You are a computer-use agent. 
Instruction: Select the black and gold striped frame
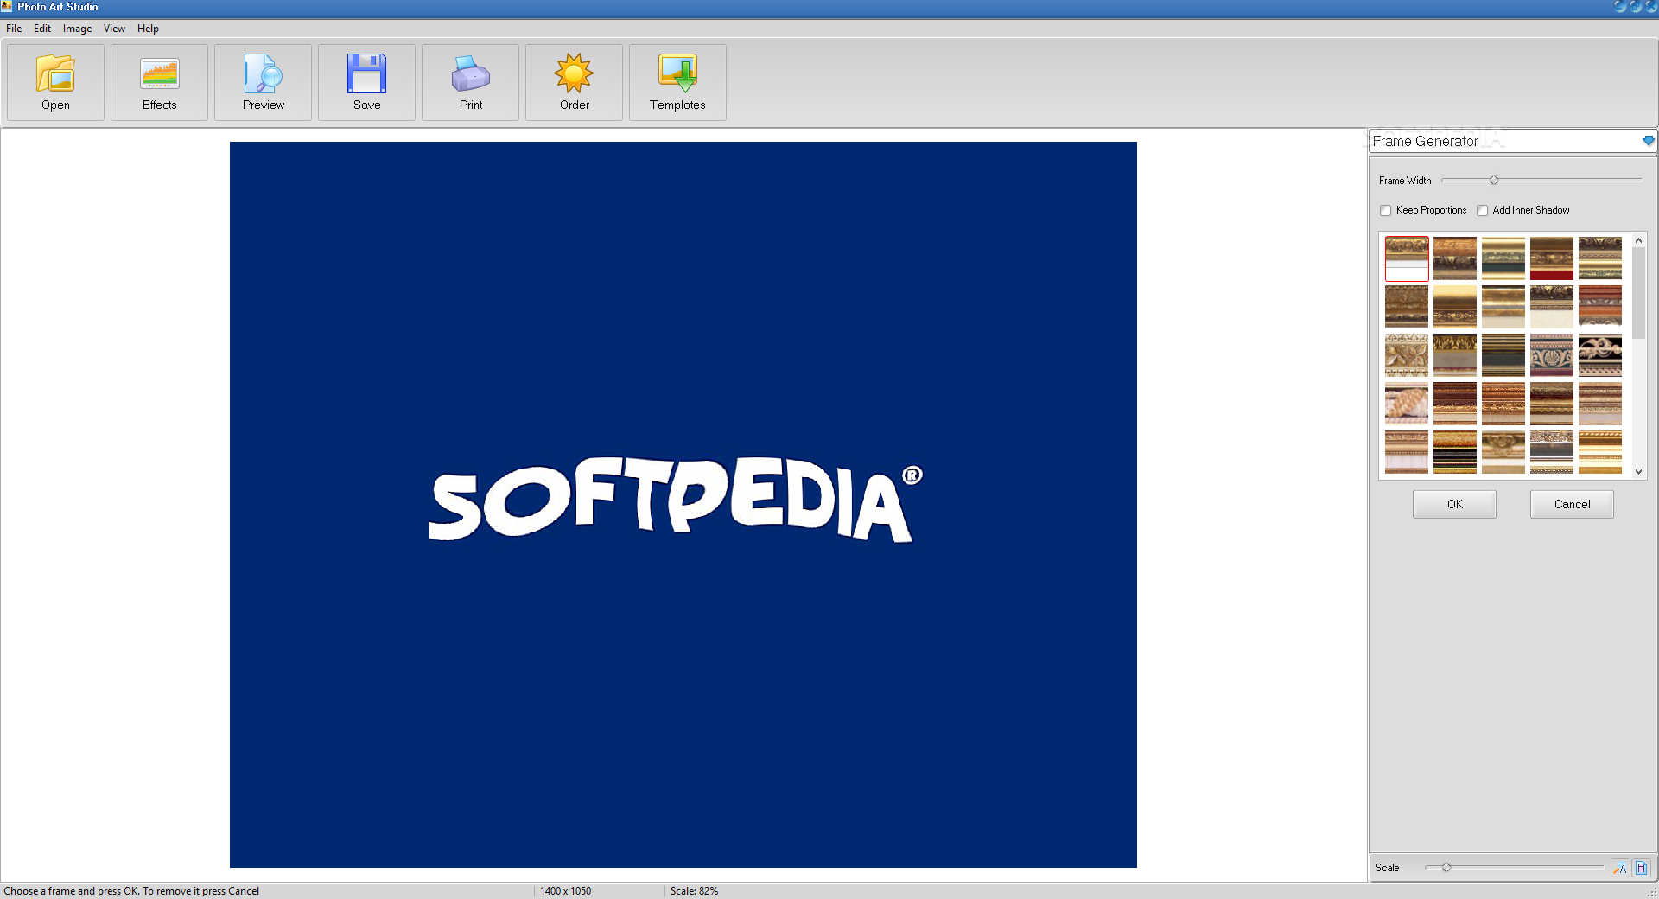1455,452
